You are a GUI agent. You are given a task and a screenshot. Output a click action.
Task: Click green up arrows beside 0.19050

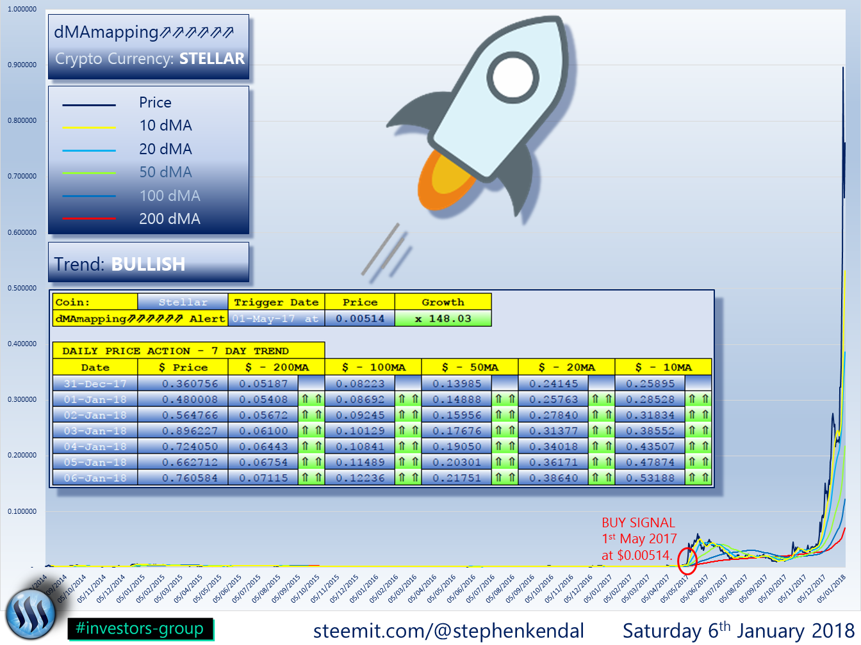pos(505,446)
